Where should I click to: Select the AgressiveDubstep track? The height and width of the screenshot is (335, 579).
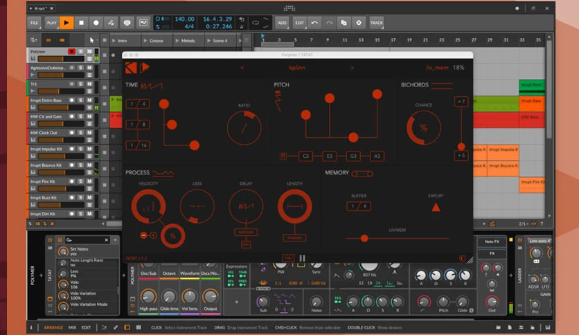coord(48,68)
